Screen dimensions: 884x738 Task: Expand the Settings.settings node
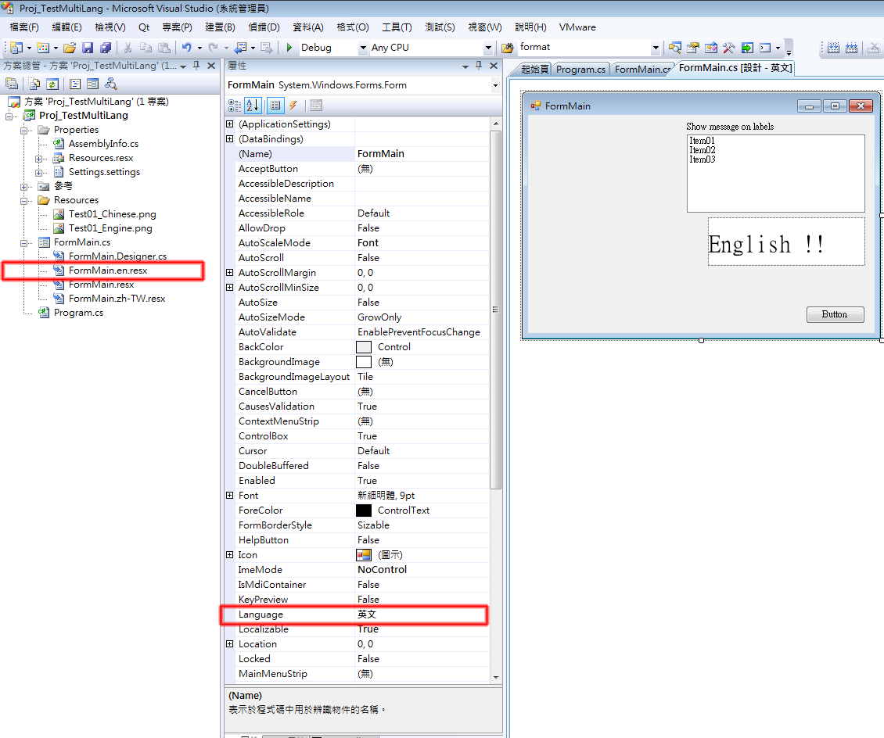click(39, 173)
